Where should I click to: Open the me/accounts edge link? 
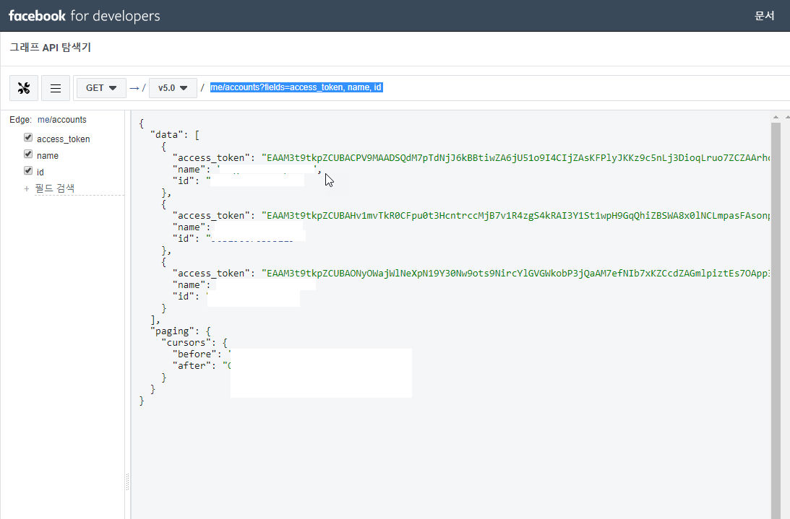[62, 120]
